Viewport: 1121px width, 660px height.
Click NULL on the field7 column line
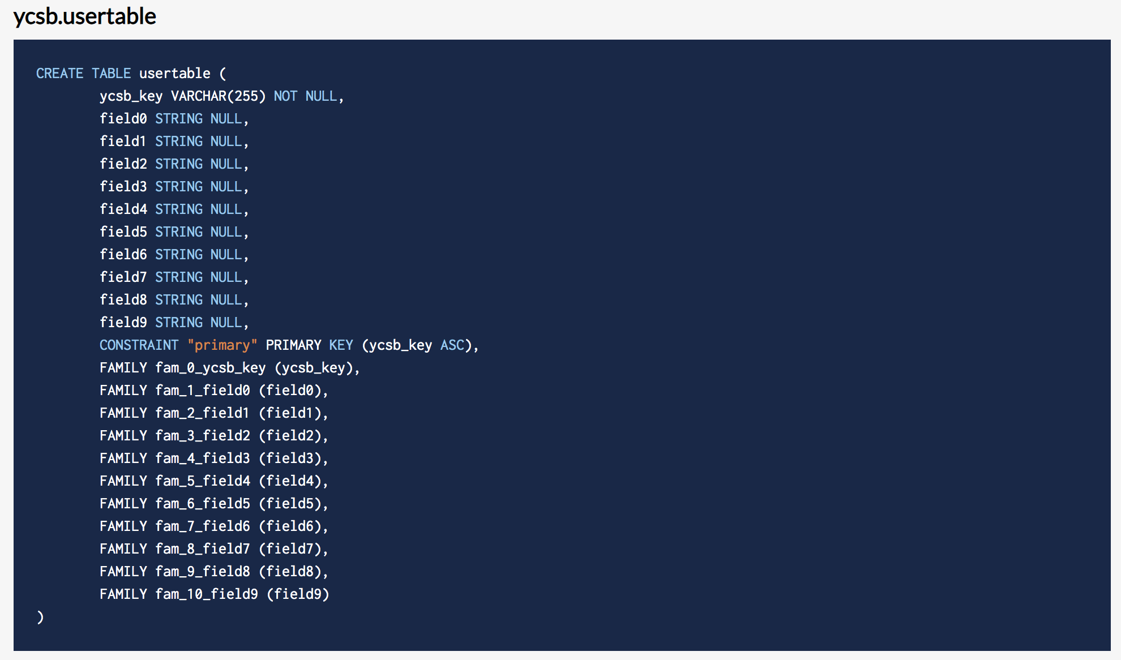[226, 277]
